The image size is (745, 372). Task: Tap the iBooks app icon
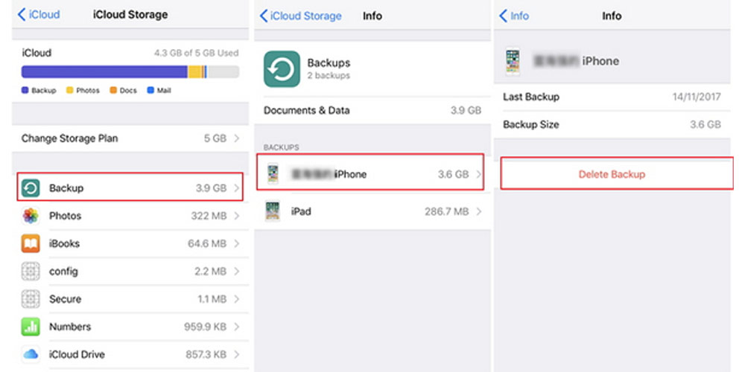click(31, 243)
